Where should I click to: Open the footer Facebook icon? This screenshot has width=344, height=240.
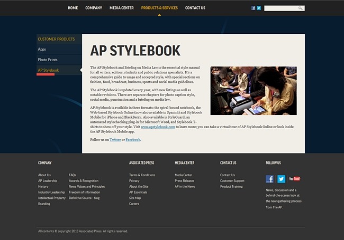[x=269, y=179]
